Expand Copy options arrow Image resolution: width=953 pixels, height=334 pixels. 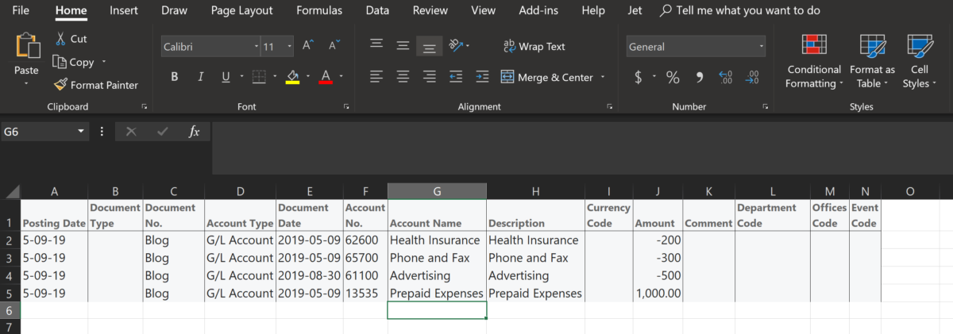tap(103, 62)
